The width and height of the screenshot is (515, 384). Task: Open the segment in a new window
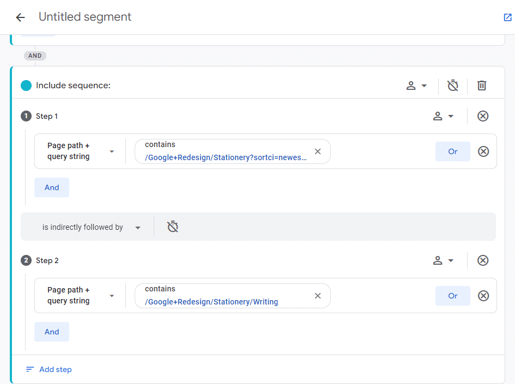(507, 17)
